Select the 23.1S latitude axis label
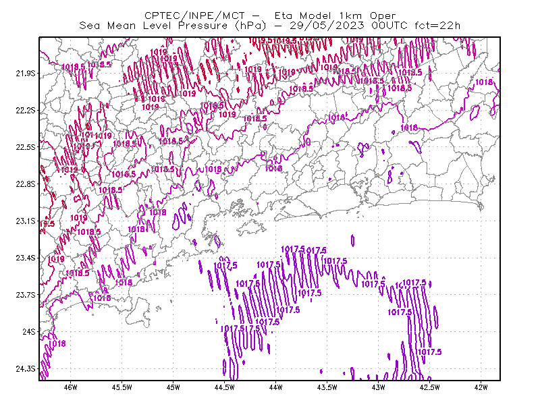This screenshot has width=540, height=417. pos(26,221)
